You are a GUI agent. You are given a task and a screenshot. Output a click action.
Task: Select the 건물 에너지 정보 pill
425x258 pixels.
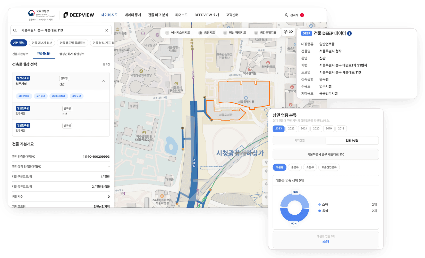[x=42, y=43]
